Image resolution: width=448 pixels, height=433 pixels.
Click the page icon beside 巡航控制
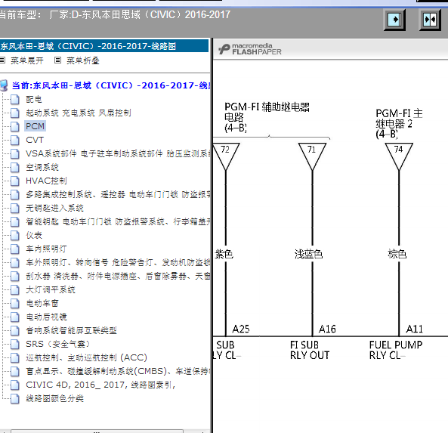pos(15,358)
